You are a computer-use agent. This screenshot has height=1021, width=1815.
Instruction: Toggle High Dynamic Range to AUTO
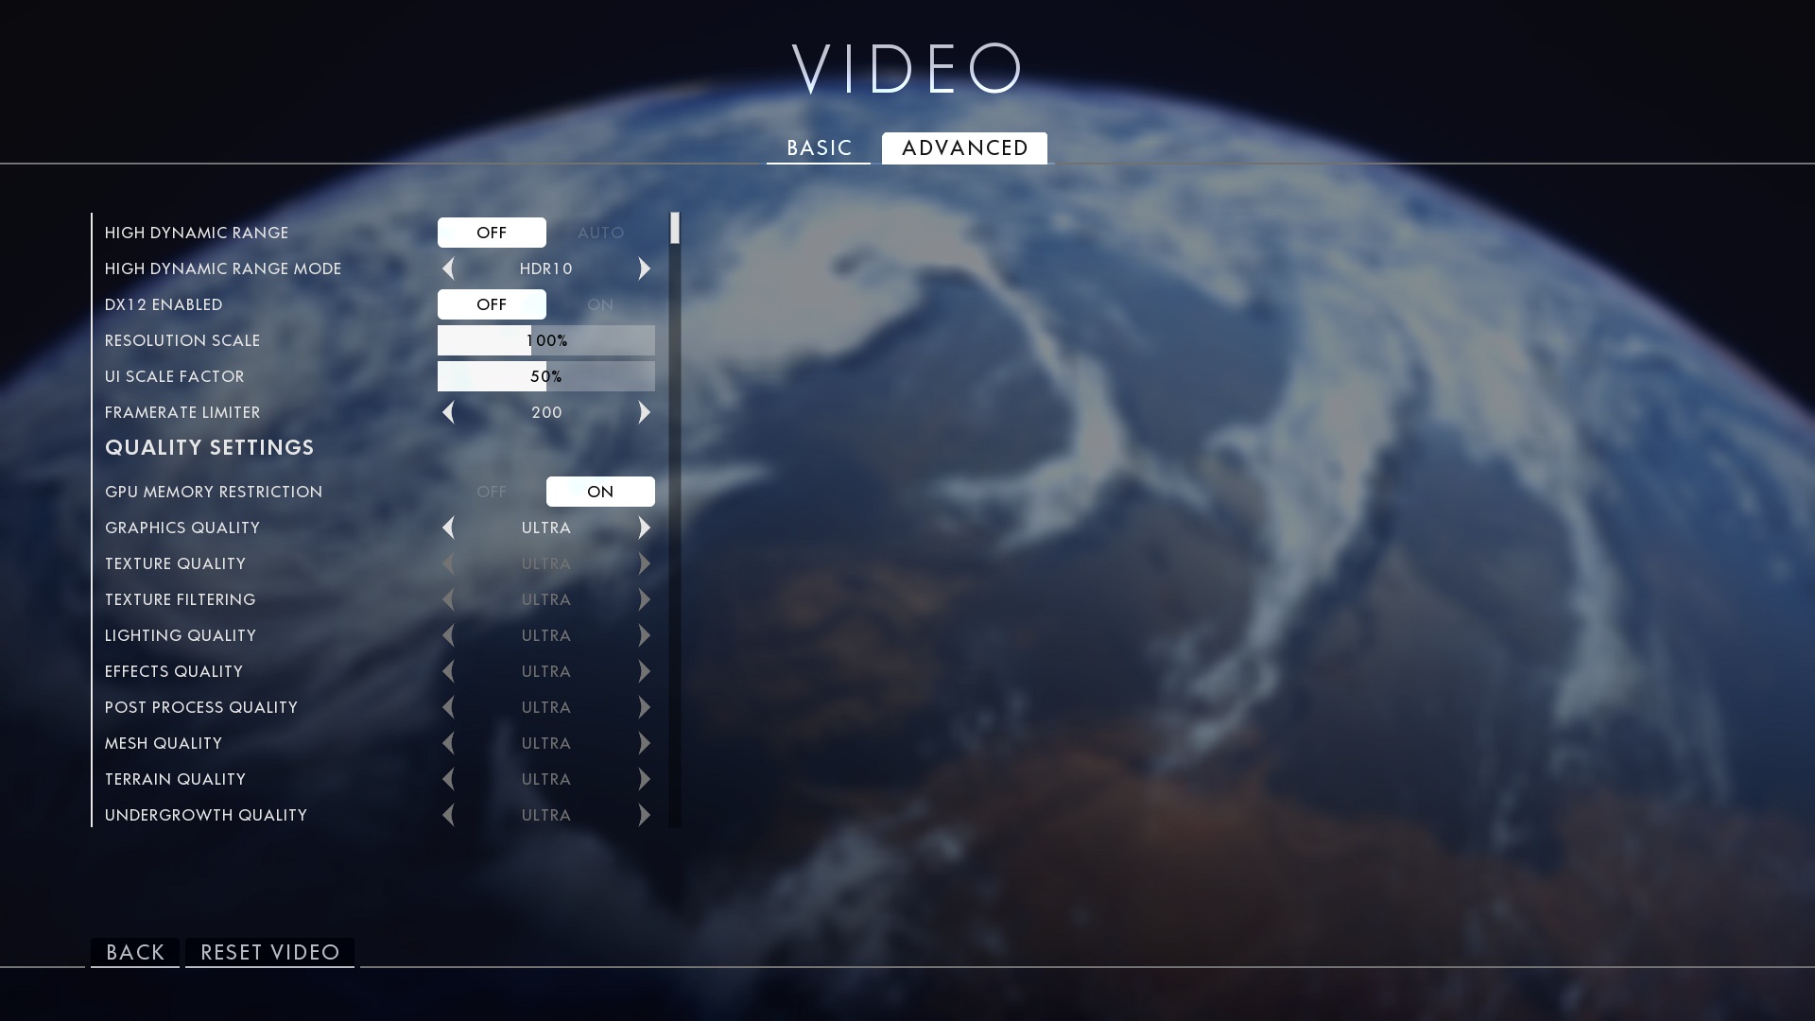(x=599, y=232)
